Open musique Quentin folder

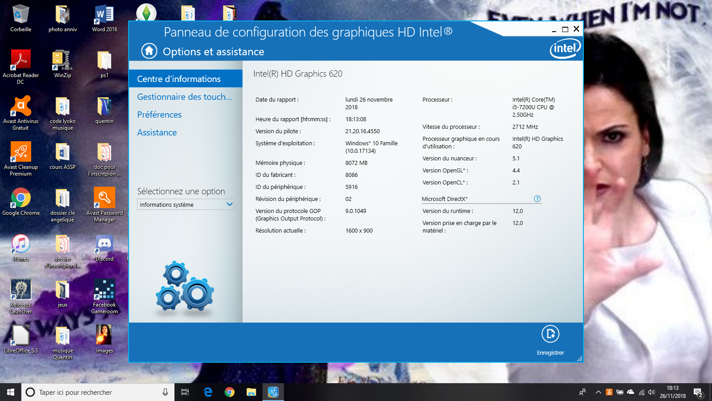[x=62, y=342]
